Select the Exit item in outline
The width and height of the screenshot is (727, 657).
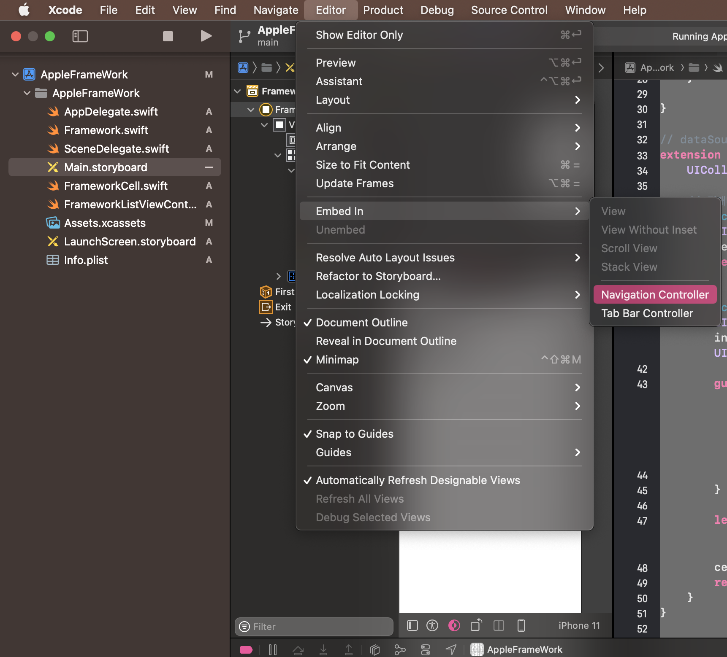pos(275,307)
